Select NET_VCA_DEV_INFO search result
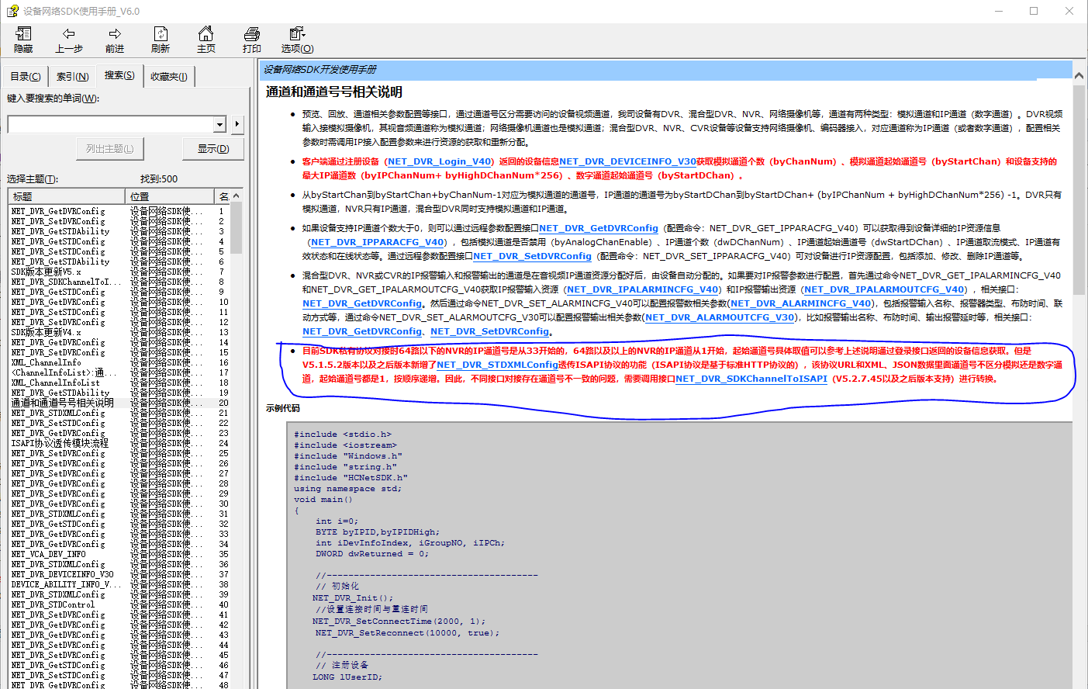Screen dimensions: 1088x689 coord(49,554)
